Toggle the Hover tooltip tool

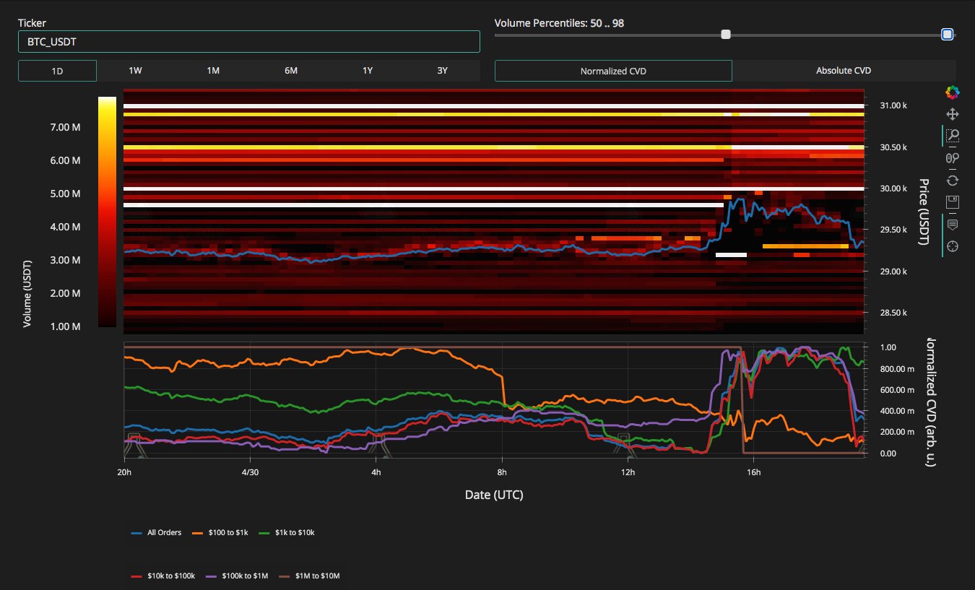(953, 224)
